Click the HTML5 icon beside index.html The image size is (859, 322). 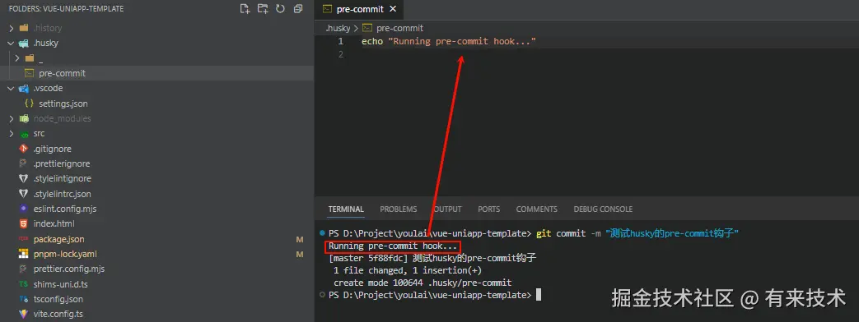[x=23, y=223]
